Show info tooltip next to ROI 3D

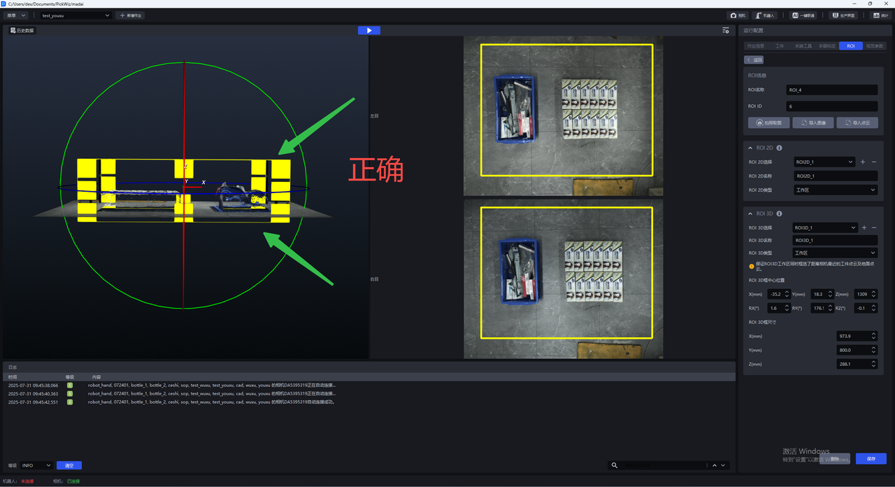pos(780,214)
